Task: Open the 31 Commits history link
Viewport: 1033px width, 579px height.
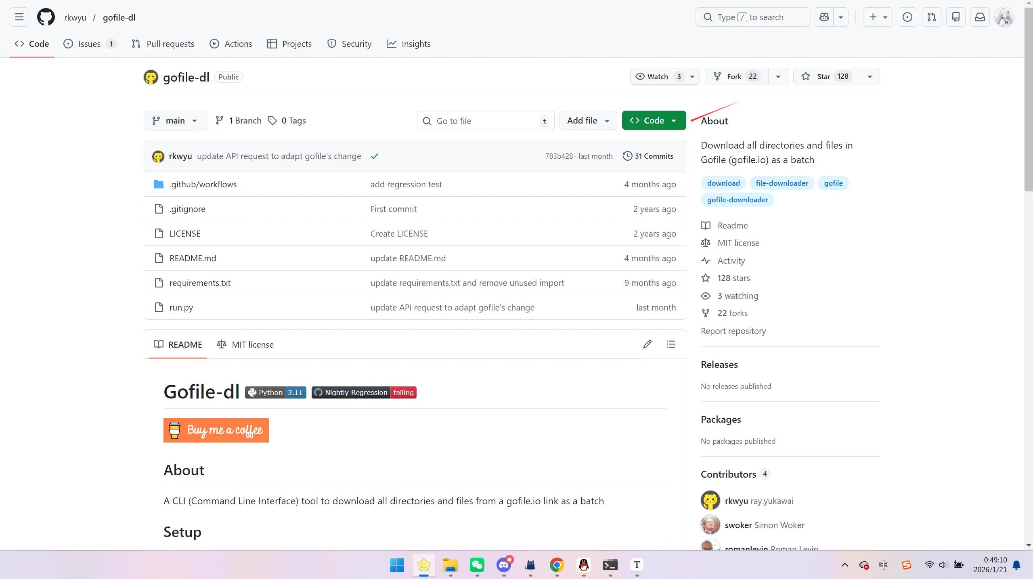Action: coord(648,156)
